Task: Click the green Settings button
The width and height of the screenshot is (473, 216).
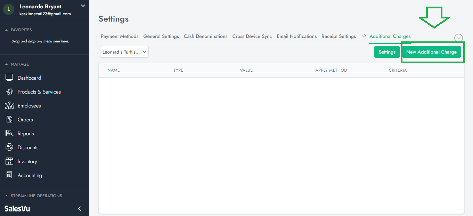Action: (x=387, y=52)
